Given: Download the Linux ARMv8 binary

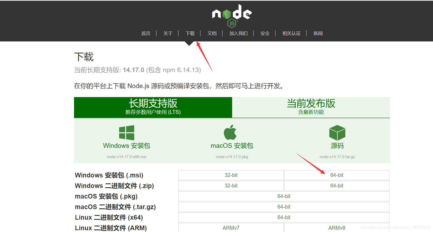Looking at the screenshot, I should click(x=337, y=228).
